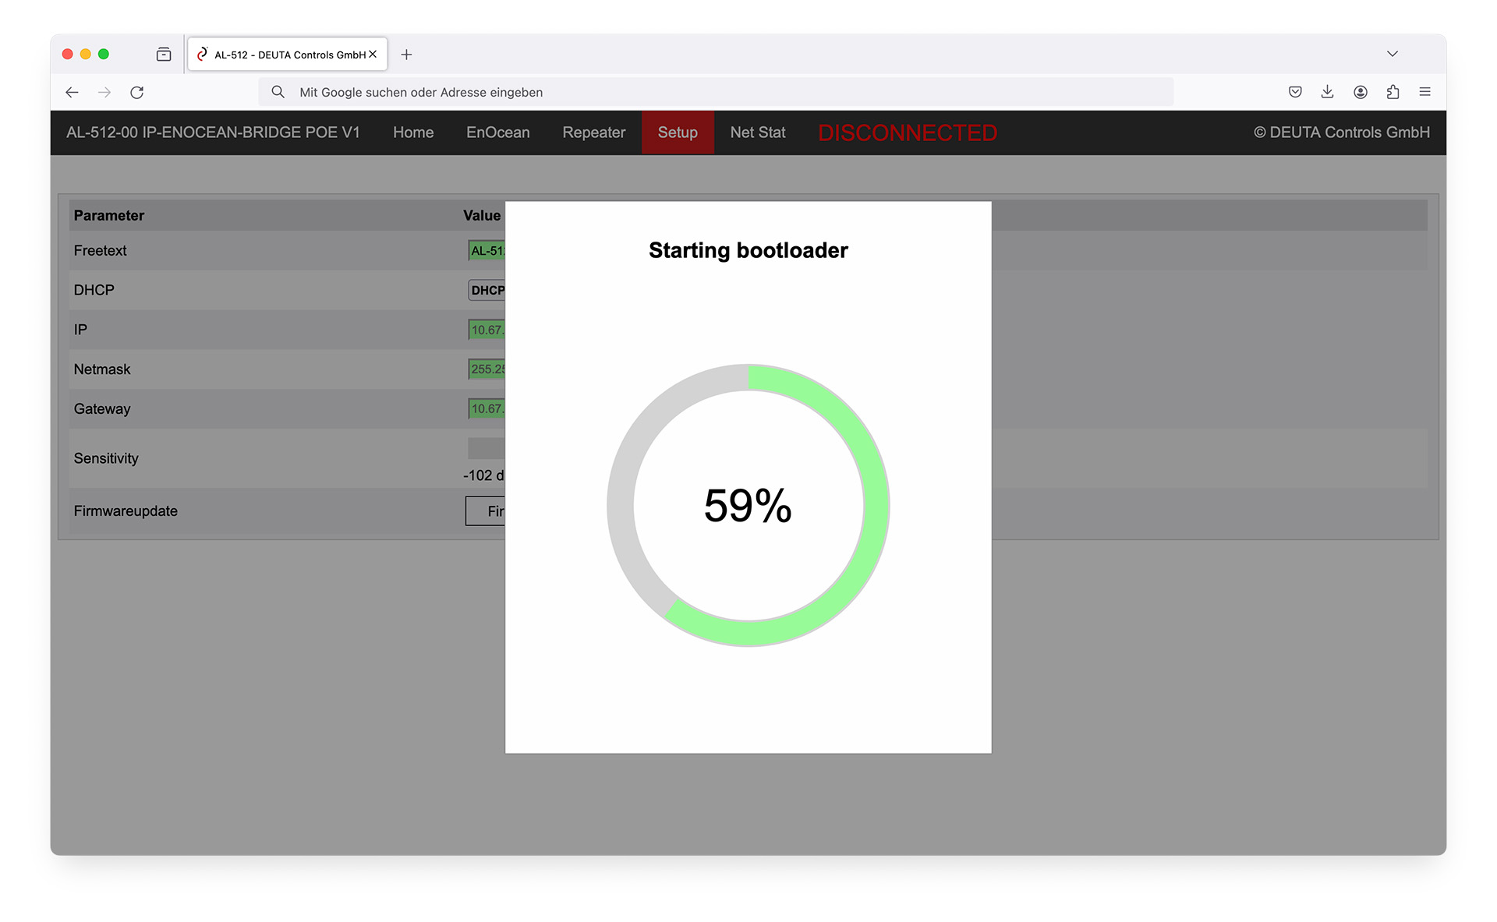The width and height of the screenshot is (1497, 922).
Task: Go to the Home menu item
Action: [x=412, y=132]
